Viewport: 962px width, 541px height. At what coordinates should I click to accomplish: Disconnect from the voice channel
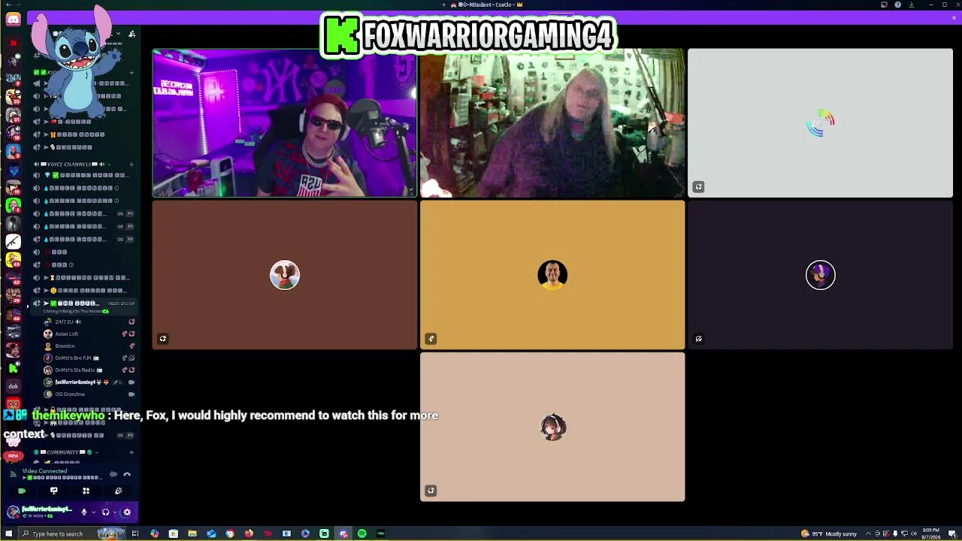[x=127, y=474]
